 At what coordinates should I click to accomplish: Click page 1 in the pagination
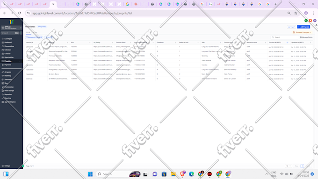302,166
